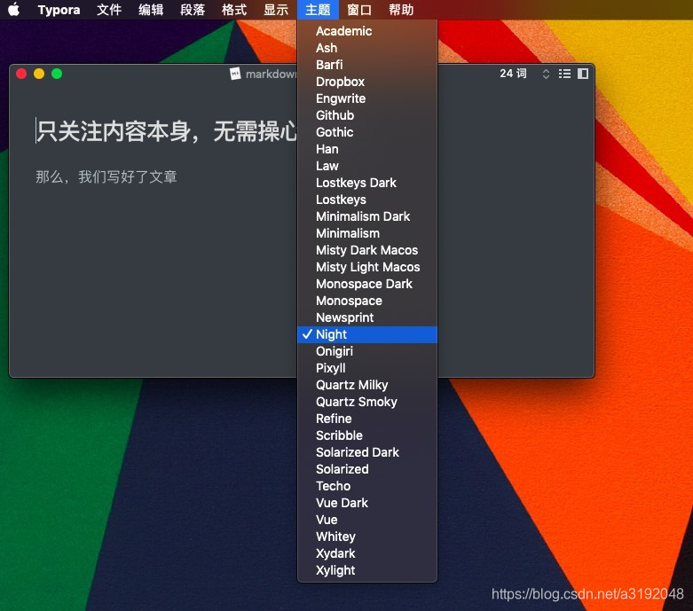Select the Monospace theme
The image size is (693, 611).
coord(367,301)
